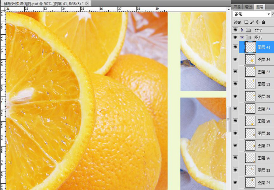
Task: Toggle visibility of 图层 41
Action: [235, 47]
